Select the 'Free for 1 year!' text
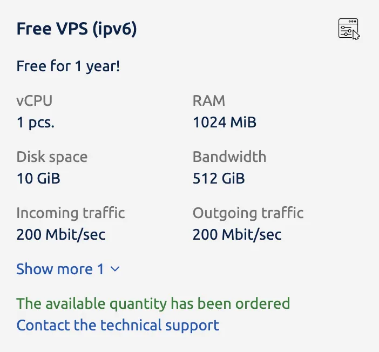This screenshot has width=379, height=352. (68, 67)
